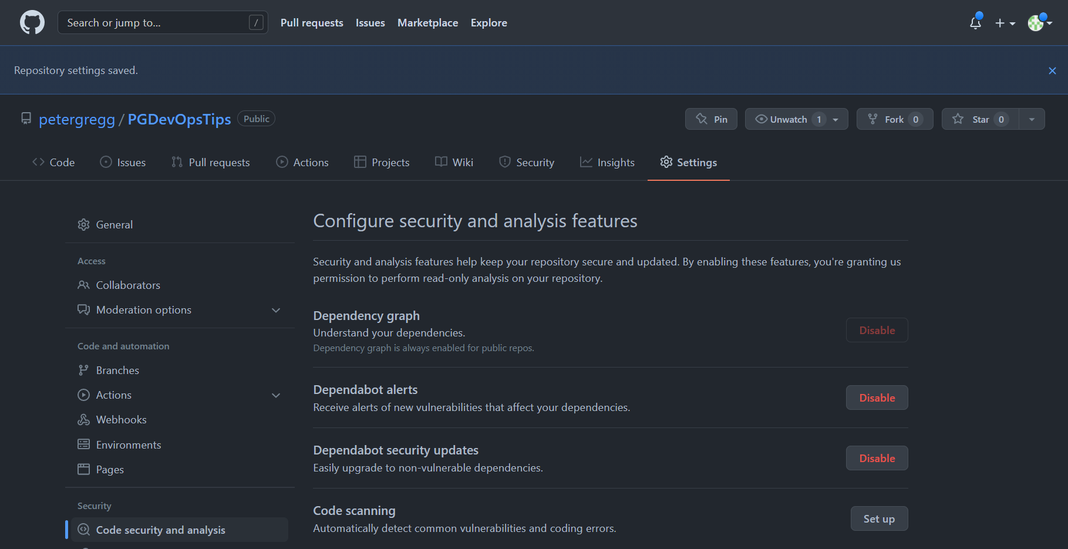Switch to the Insights tab
This screenshot has height=549, width=1068.
tap(607, 163)
